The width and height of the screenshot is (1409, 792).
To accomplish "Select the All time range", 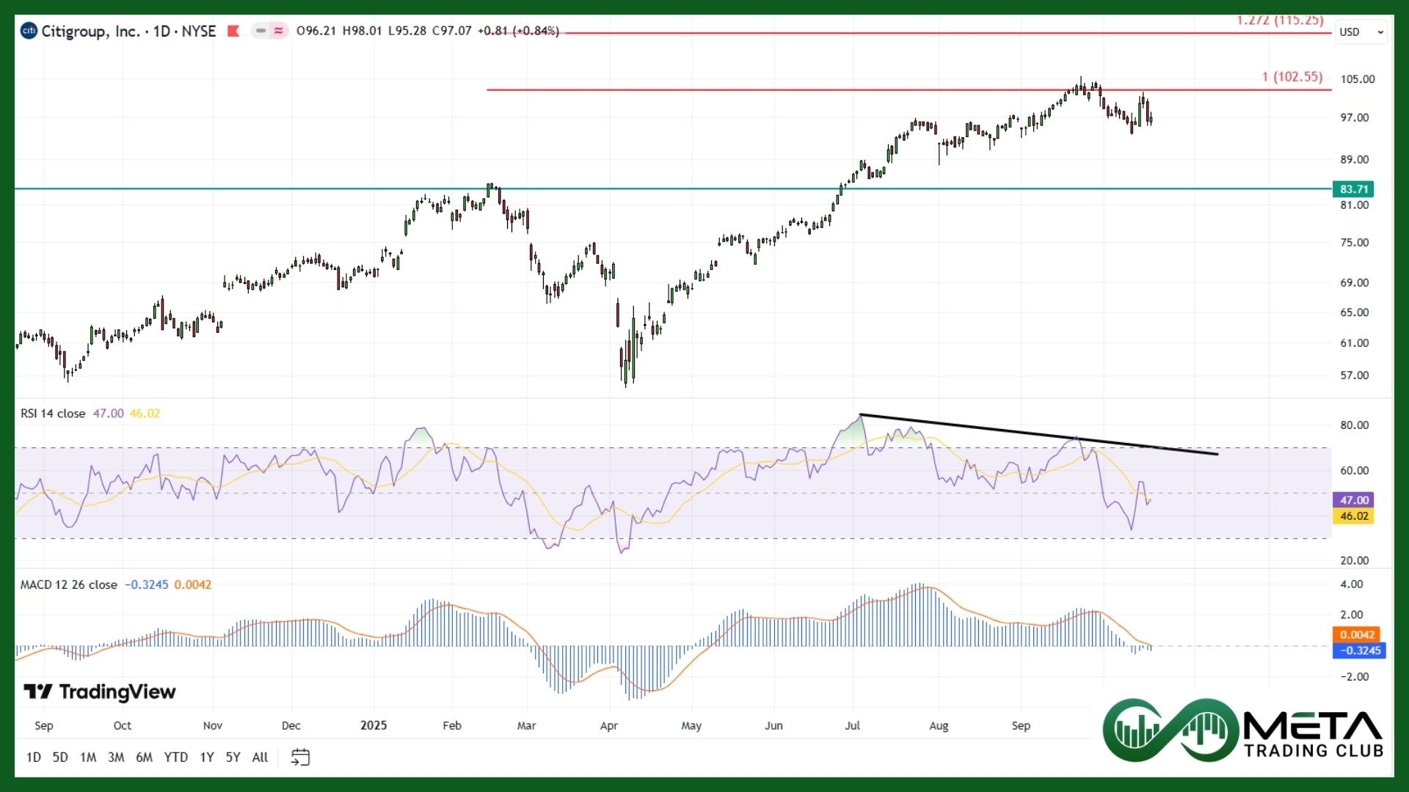I will [x=260, y=757].
